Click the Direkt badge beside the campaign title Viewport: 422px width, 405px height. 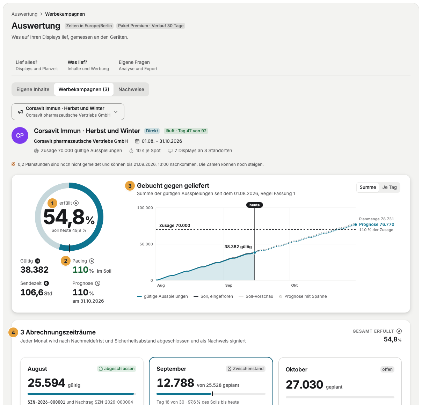(152, 131)
